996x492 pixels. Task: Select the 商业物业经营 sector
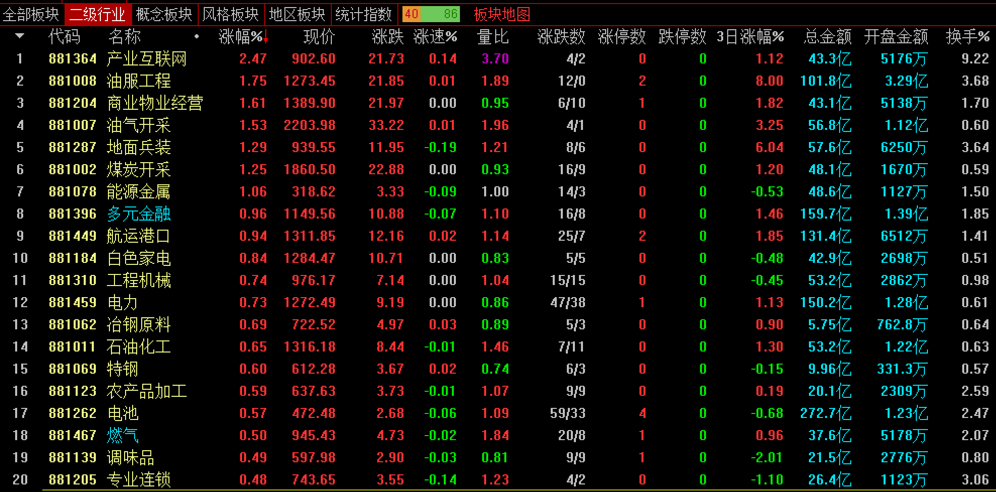click(155, 103)
